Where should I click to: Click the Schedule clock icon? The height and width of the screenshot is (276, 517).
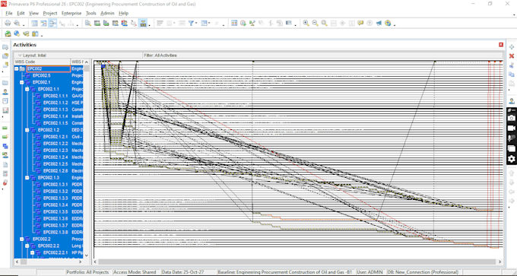coord(243,23)
